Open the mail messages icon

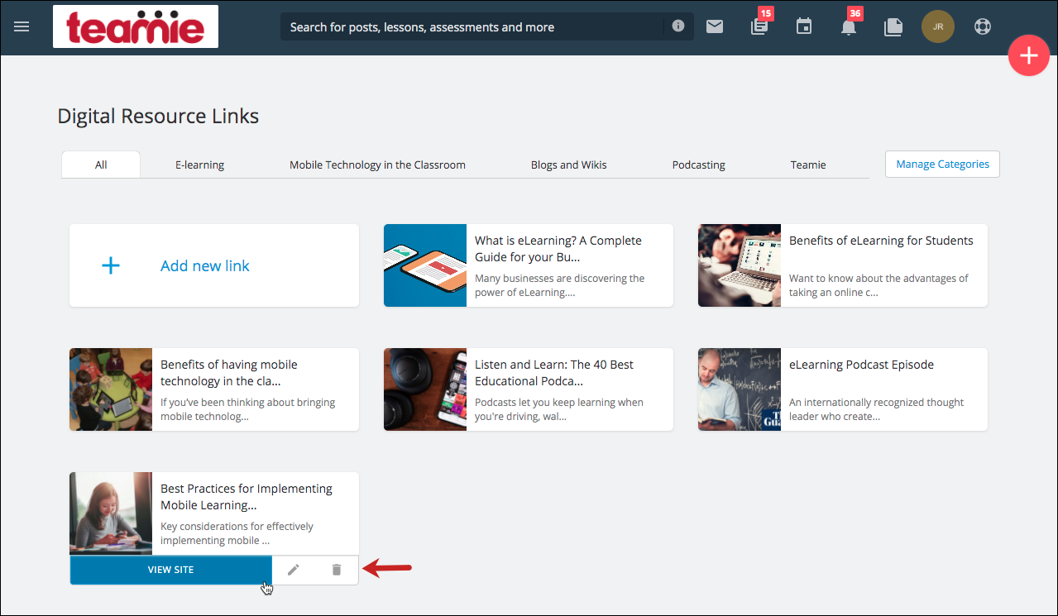[715, 26]
